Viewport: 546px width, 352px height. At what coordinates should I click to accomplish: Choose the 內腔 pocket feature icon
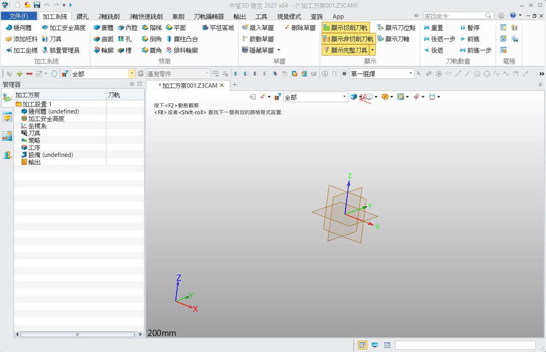121,28
